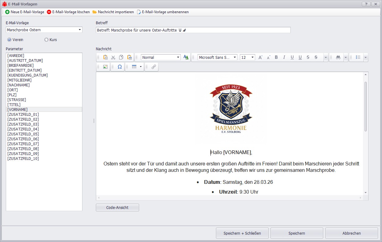This screenshot has width=382, height=242.
Task: Insert a special symbol with Omega icon
Action: click(119, 67)
